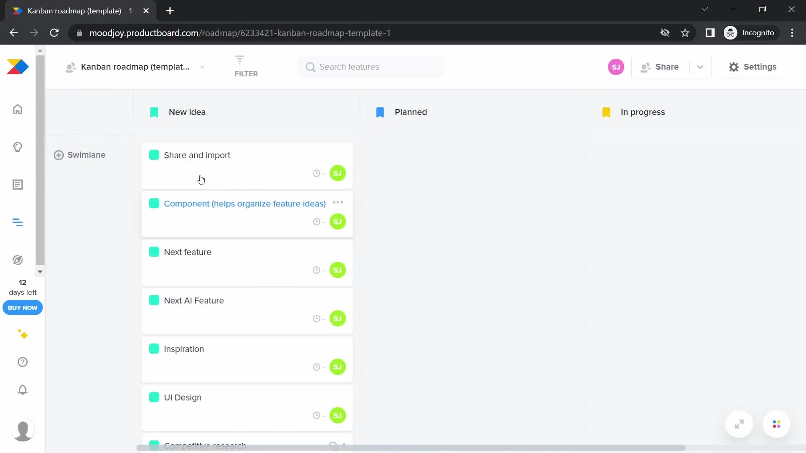Image resolution: width=806 pixels, height=453 pixels.
Task: Click the Roadmap icon in left sidebar
Action: [18, 222]
